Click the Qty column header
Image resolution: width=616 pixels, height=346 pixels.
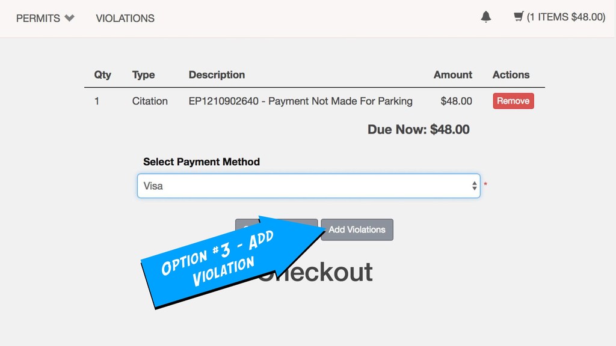tap(102, 74)
